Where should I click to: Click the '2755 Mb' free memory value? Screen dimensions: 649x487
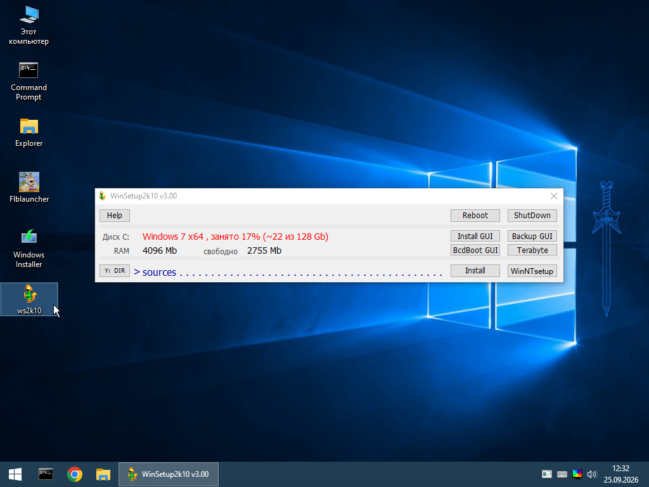[264, 250]
